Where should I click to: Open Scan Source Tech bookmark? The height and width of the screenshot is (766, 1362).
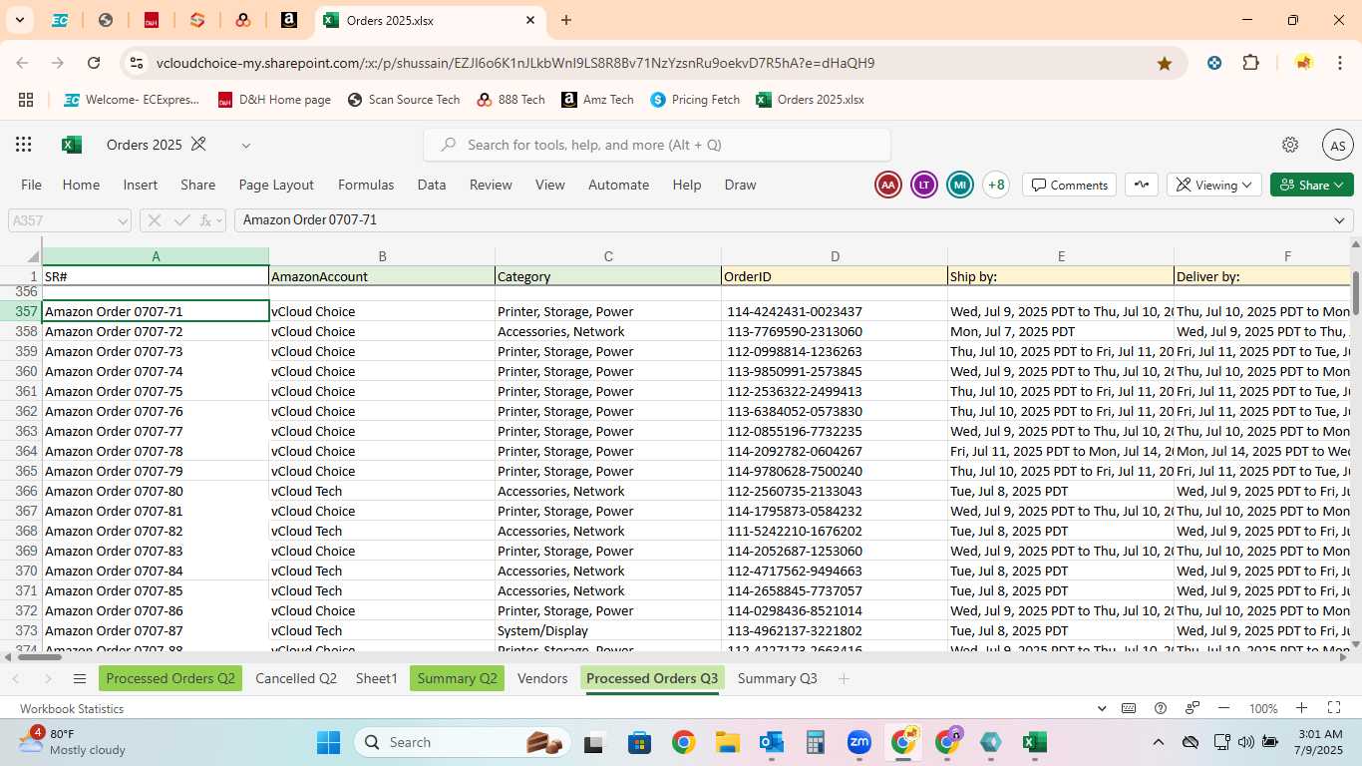click(x=404, y=100)
